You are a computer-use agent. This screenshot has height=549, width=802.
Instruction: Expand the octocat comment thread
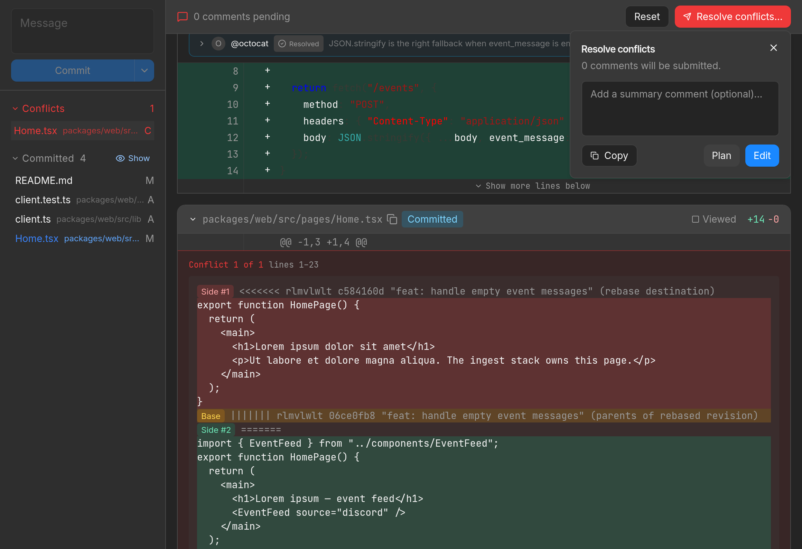coord(202,44)
